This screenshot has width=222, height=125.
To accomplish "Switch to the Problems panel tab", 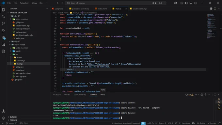I will tap(57, 95).
